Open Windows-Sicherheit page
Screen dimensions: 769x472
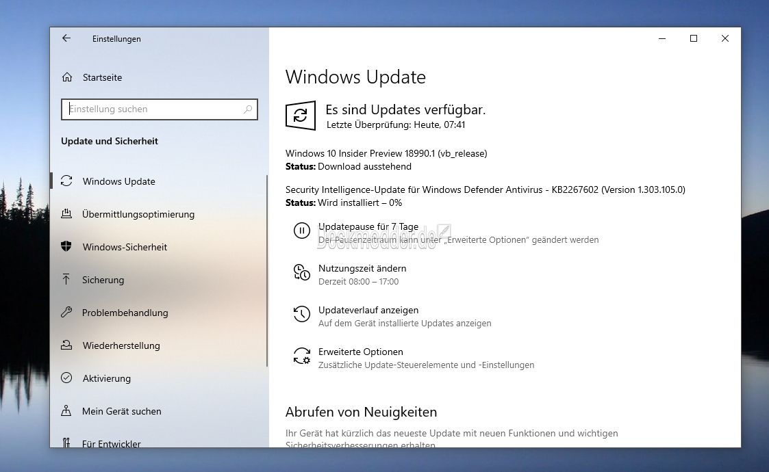(x=125, y=247)
